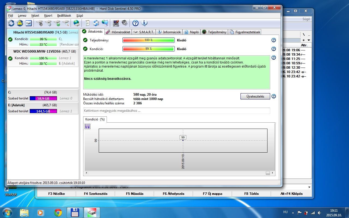The image size is (349, 218).
Task: Click the blue-framed hard disk toolbar icon
Action: [29, 23]
